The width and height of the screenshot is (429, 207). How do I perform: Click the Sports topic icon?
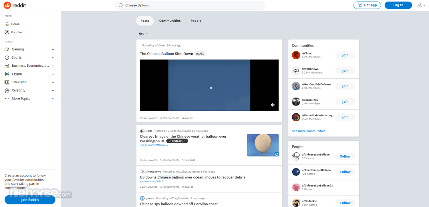[7, 58]
